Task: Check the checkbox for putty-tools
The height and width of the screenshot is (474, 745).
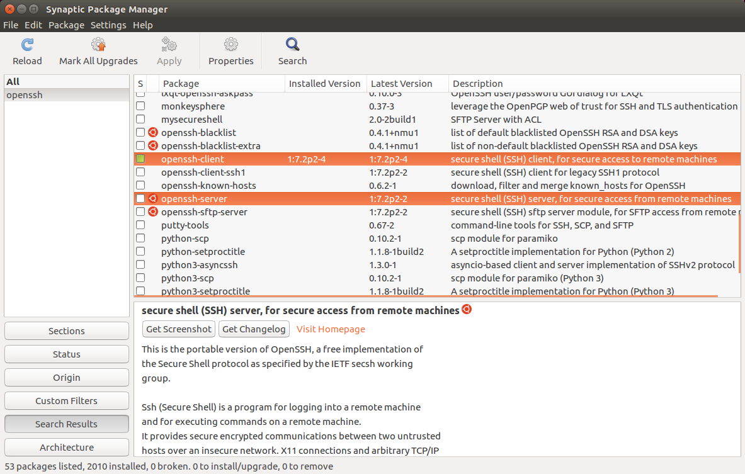Action: coord(140,225)
